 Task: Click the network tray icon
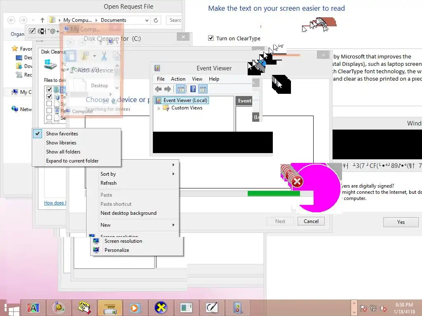point(373,308)
